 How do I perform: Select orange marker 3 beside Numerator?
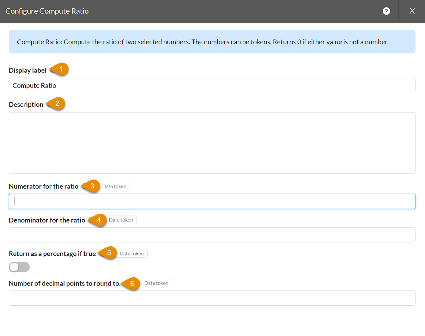point(92,186)
